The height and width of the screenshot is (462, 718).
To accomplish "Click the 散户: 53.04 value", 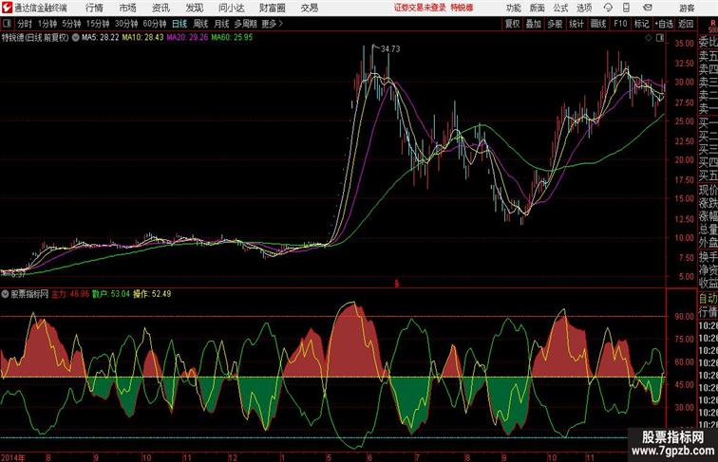I will [111, 294].
